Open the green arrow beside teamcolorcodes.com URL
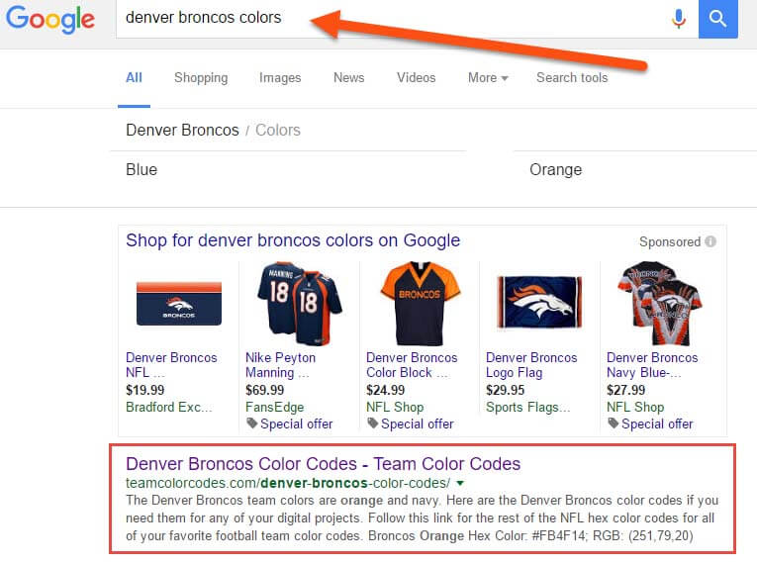Screen dimensions: 757x565 tap(460, 483)
